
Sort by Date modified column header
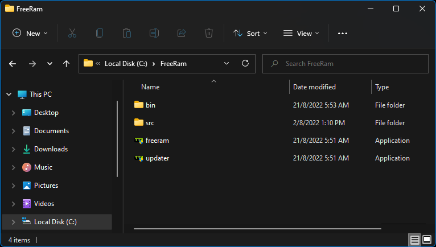(x=314, y=87)
